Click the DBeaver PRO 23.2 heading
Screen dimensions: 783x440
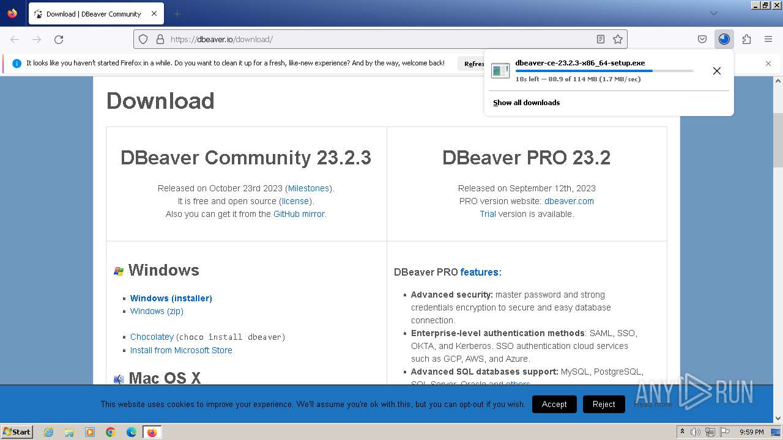point(526,158)
